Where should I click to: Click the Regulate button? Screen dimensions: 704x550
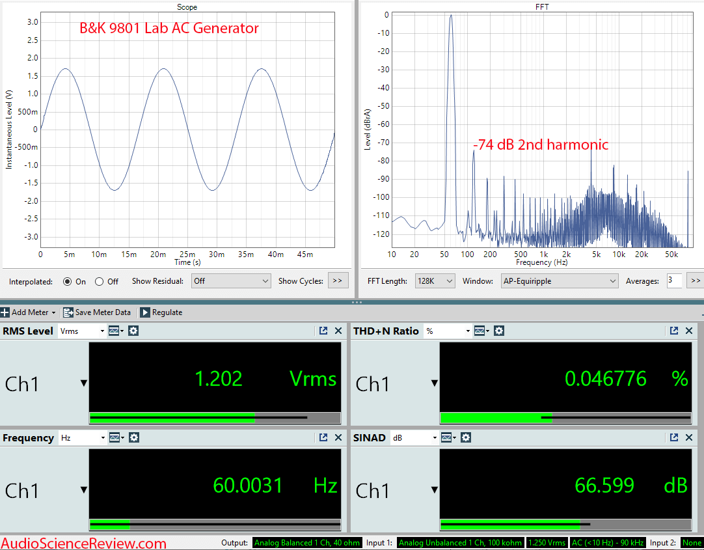pyautogui.click(x=161, y=312)
